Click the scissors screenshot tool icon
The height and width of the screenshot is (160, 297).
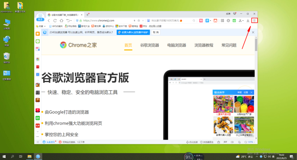point(240,20)
